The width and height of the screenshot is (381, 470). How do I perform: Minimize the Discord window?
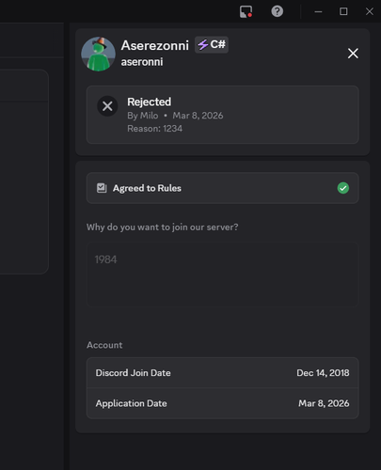(x=318, y=11)
